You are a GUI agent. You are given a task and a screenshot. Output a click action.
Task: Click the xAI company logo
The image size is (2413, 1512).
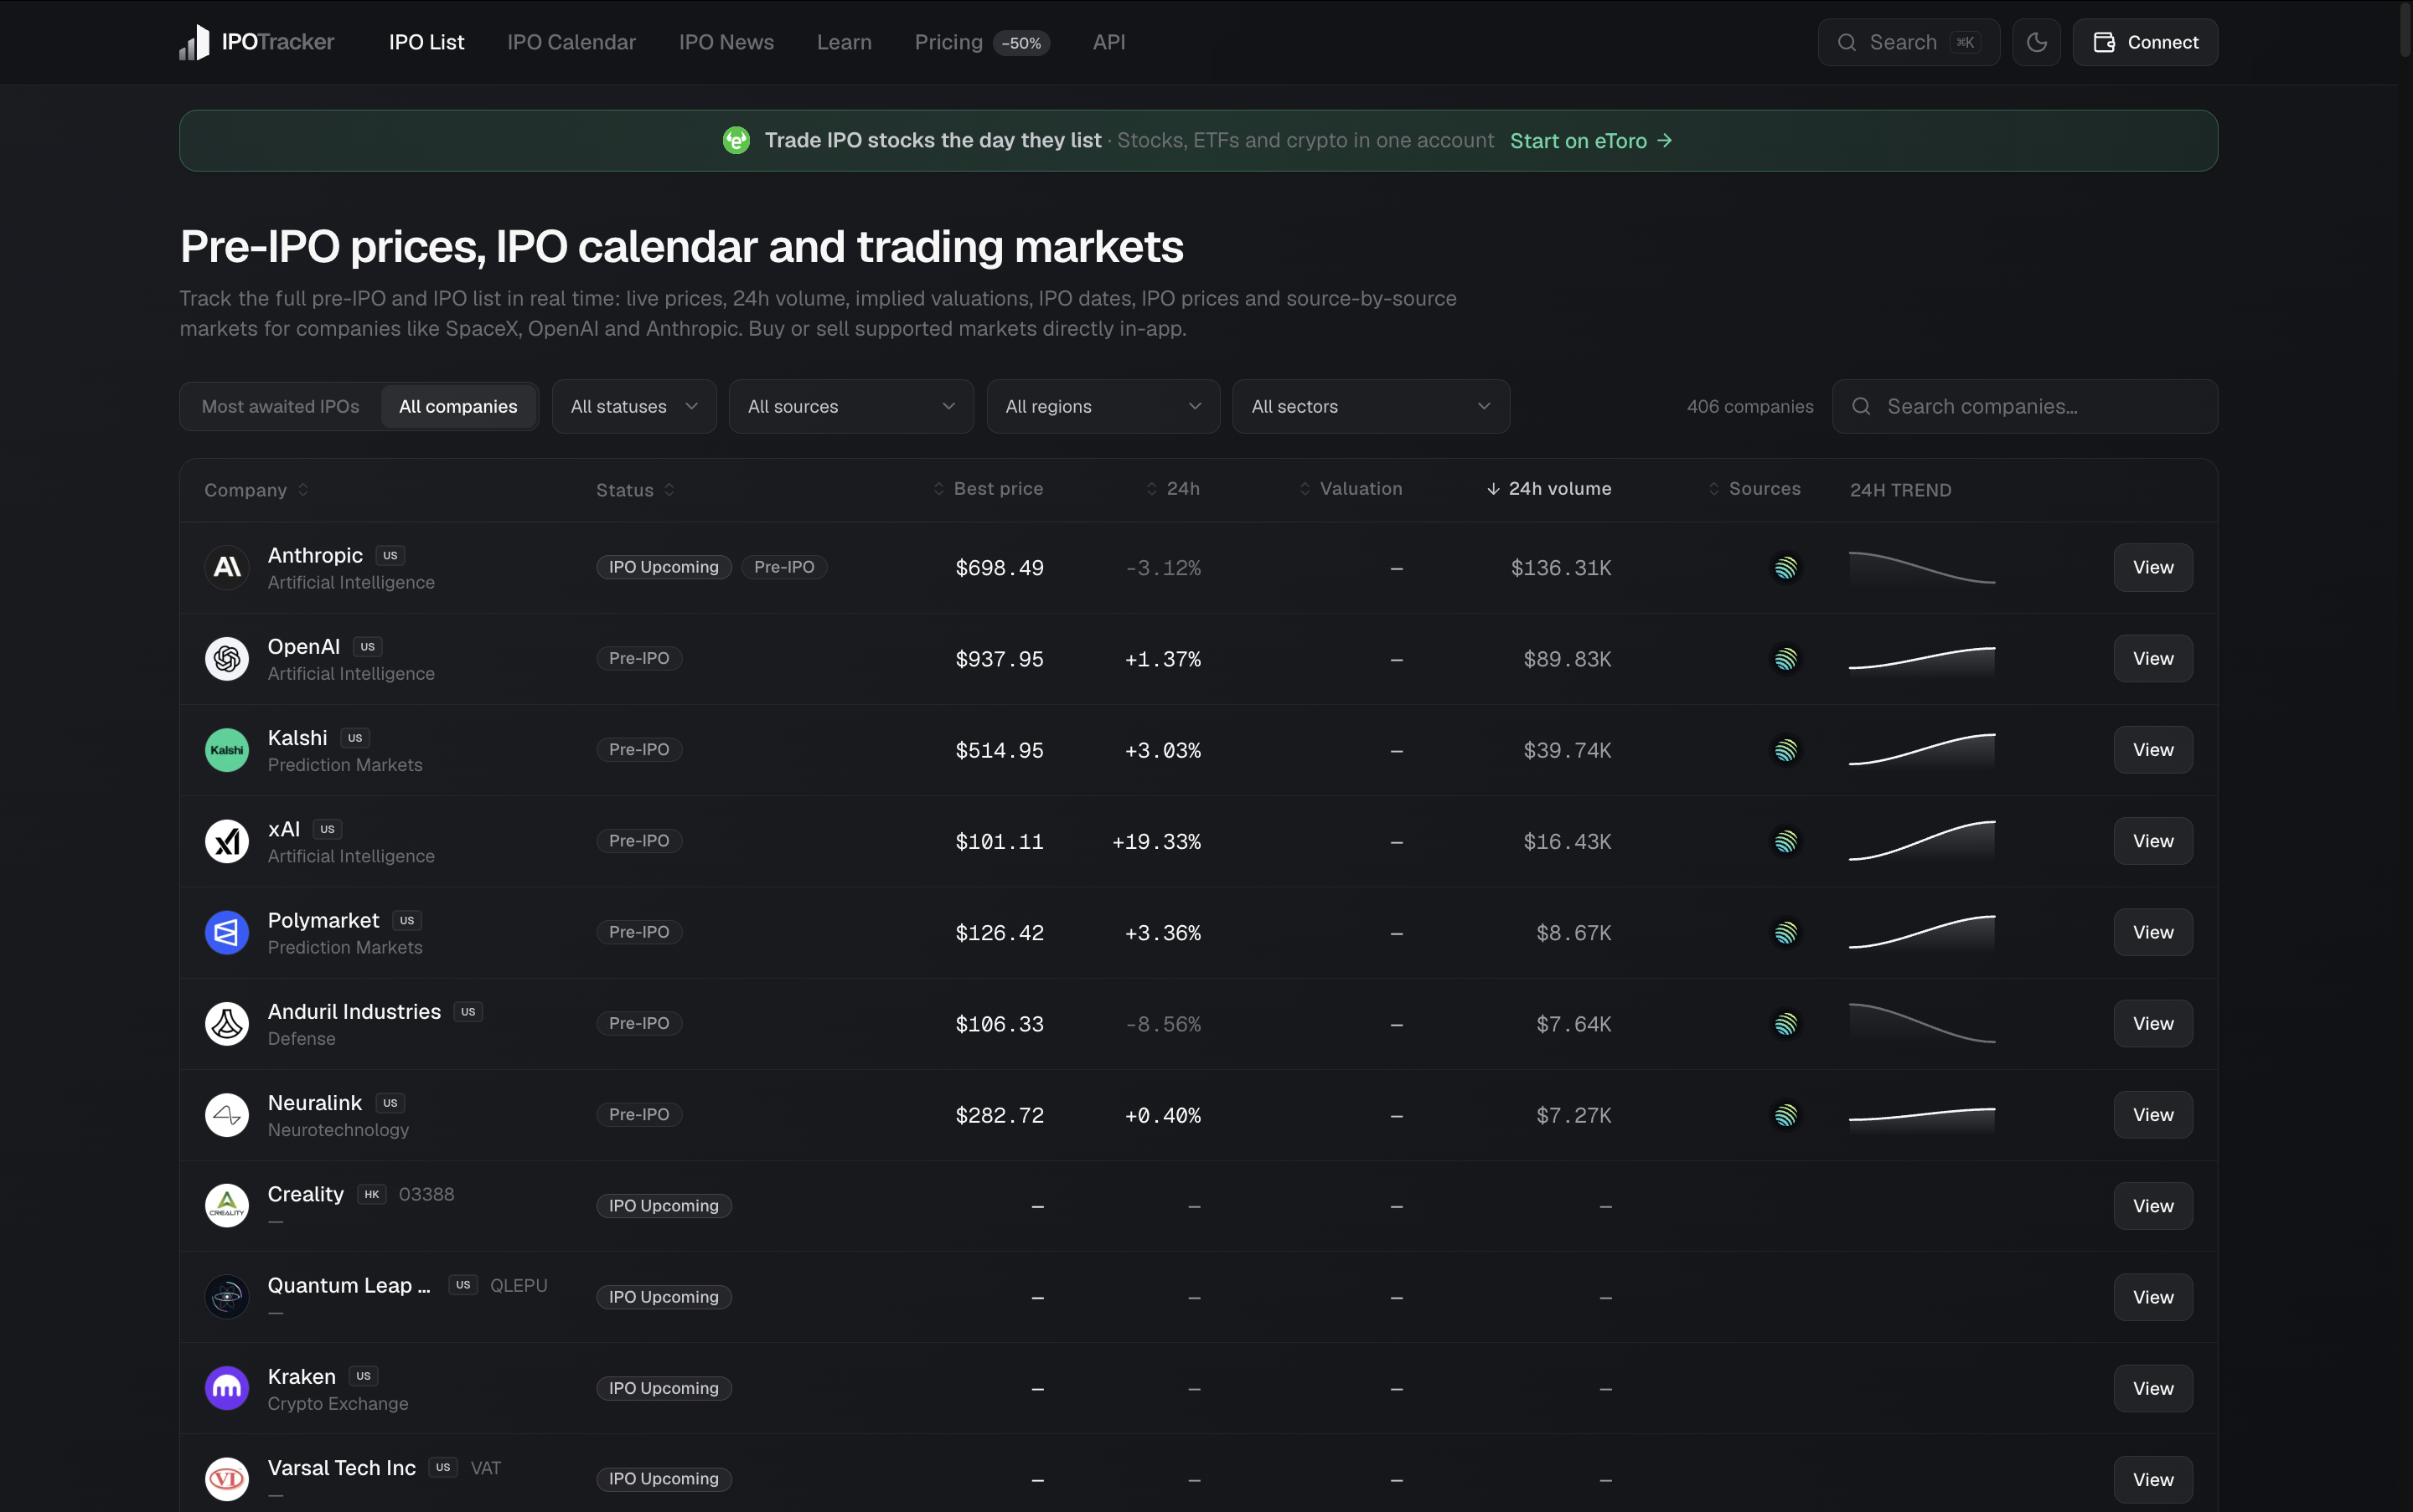pos(227,841)
